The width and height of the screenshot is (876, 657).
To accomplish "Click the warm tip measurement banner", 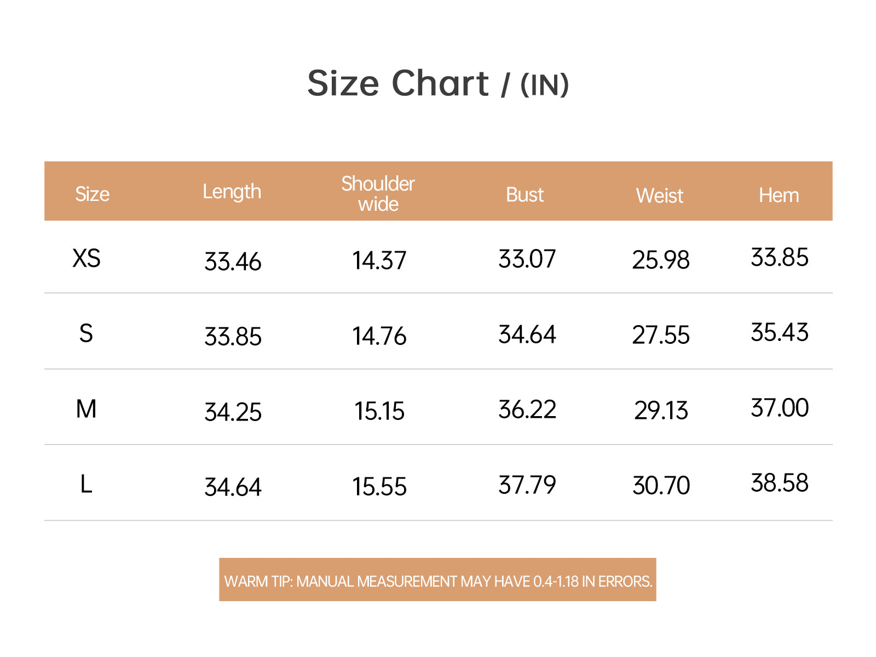I will [437, 580].
